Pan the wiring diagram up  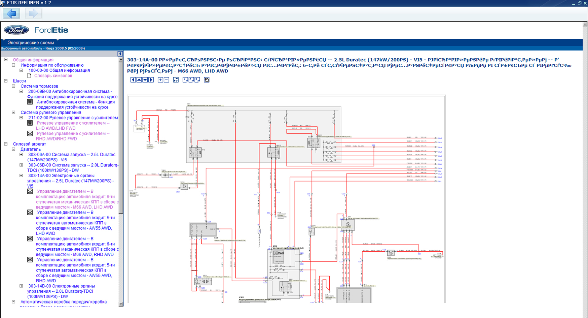[139, 80]
